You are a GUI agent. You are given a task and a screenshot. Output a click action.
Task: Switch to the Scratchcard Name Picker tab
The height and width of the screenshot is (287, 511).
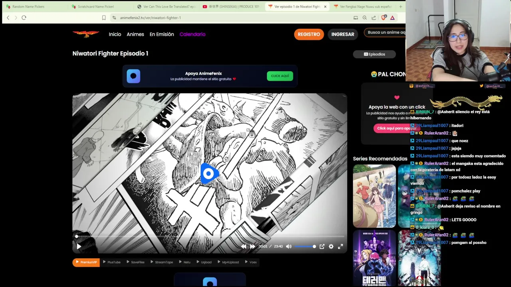tap(95, 6)
